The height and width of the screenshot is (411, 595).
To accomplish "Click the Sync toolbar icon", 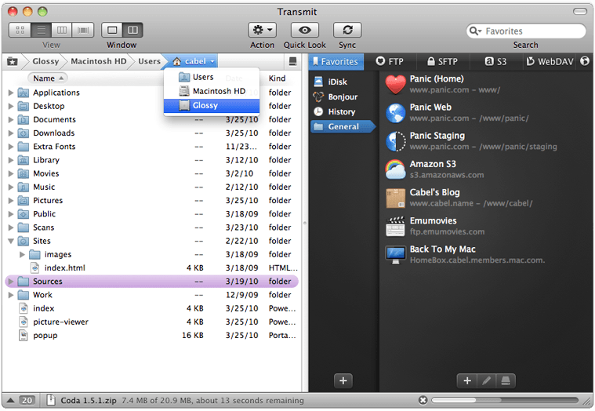I will [x=346, y=30].
